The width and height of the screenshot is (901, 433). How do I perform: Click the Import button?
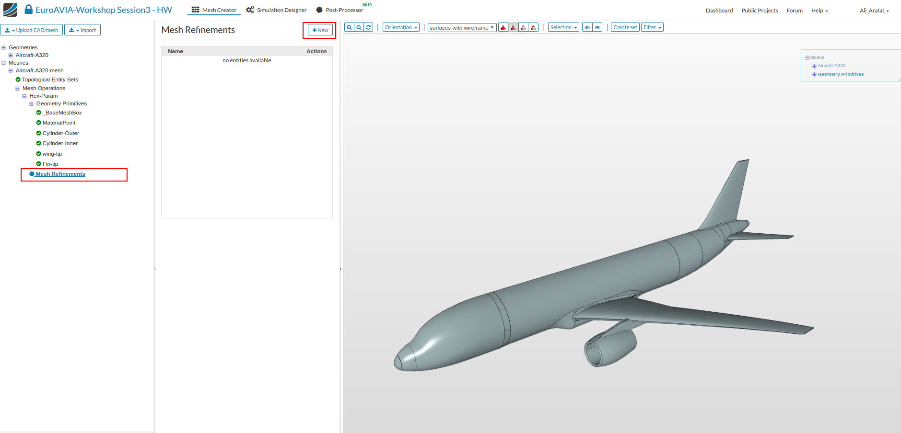[82, 30]
